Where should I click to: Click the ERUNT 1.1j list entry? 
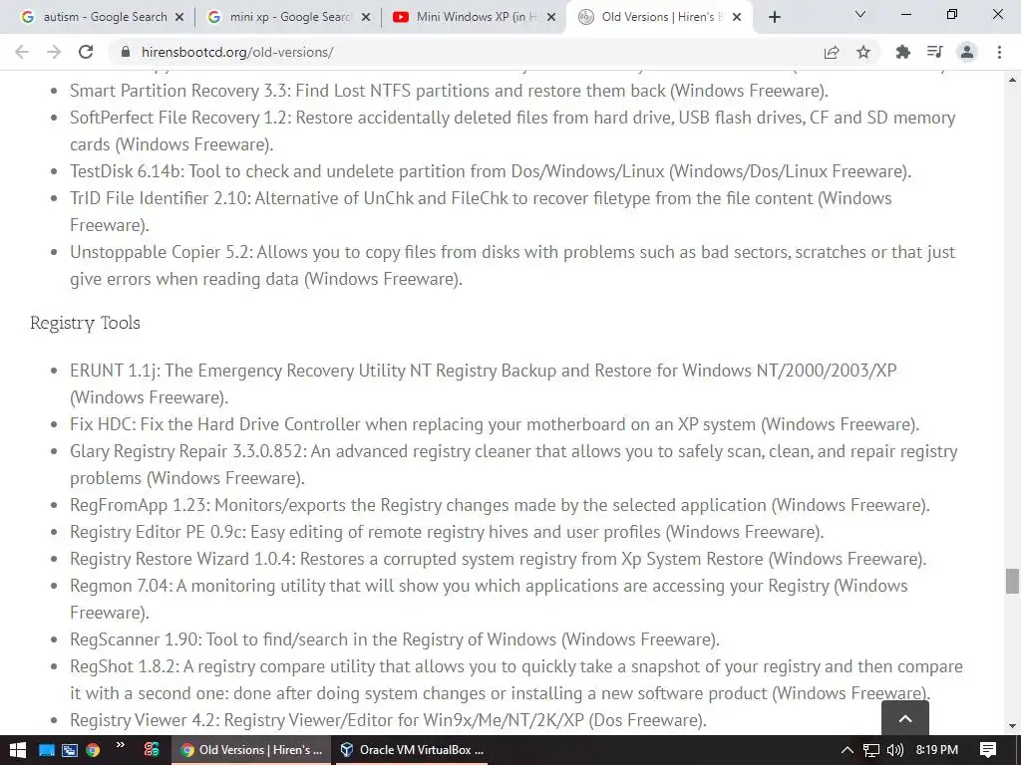coord(484,383)
